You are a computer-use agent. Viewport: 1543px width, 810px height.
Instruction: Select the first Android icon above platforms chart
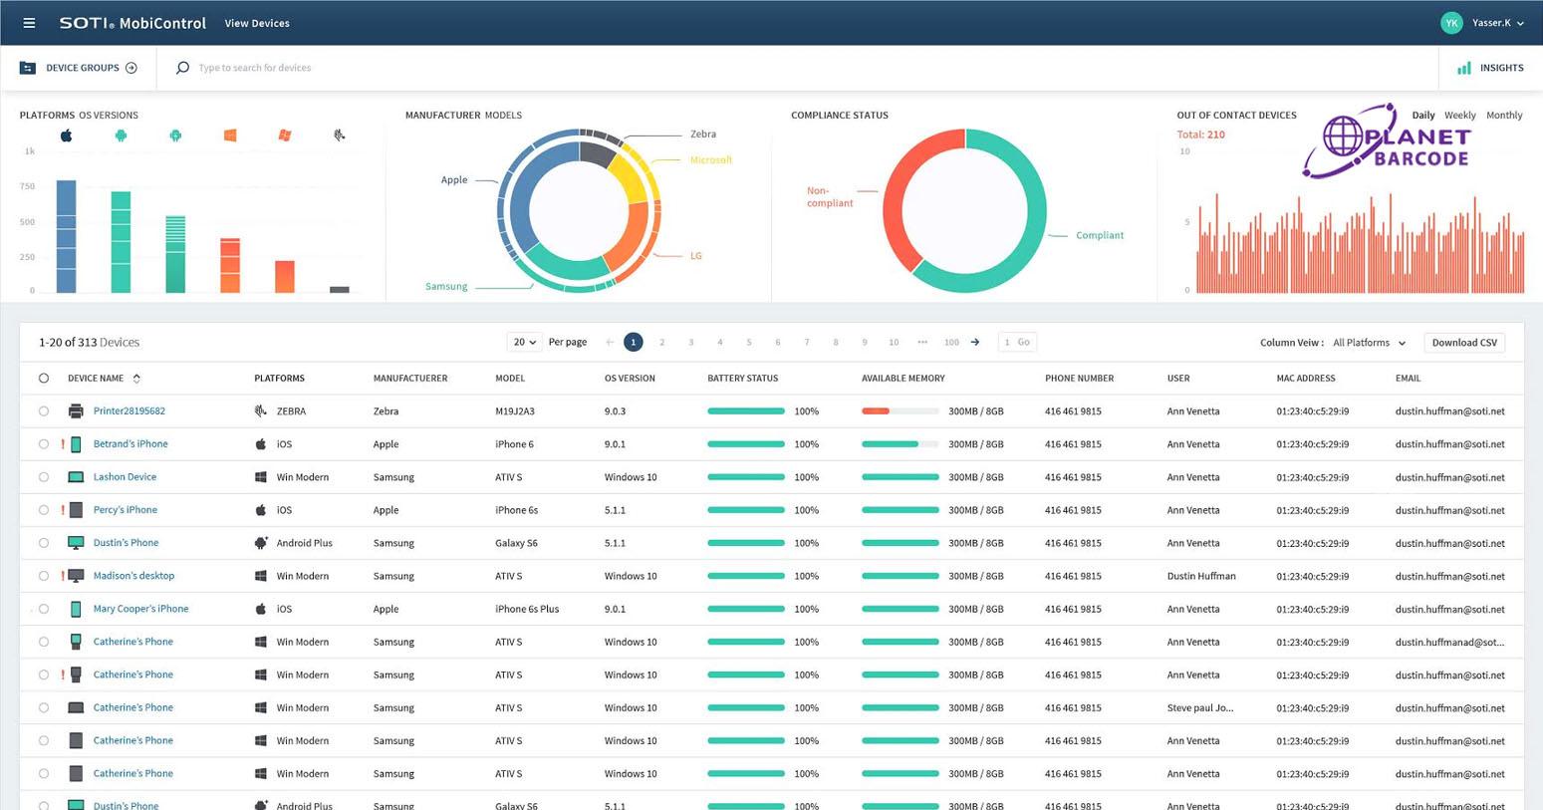[121, 135]
